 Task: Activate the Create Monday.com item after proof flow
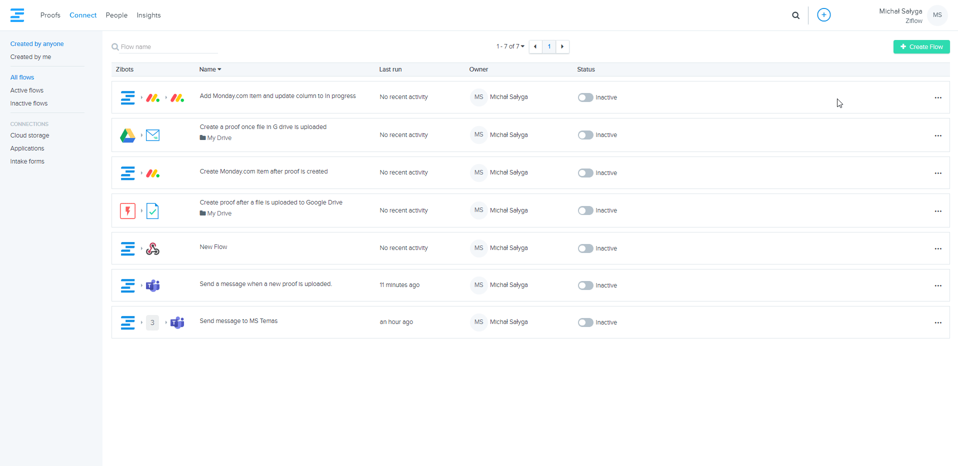point(585,173)
